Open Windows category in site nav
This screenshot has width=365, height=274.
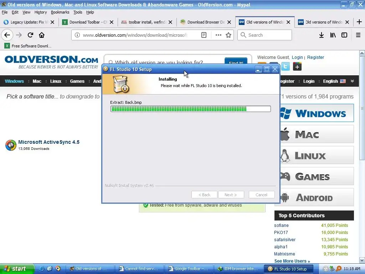[x=14, y=81]
